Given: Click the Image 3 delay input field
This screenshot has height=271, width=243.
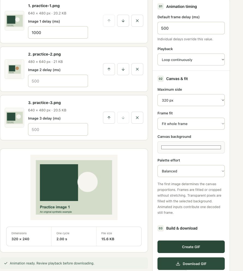Looking at the screenshot, I should click(58, 129).
